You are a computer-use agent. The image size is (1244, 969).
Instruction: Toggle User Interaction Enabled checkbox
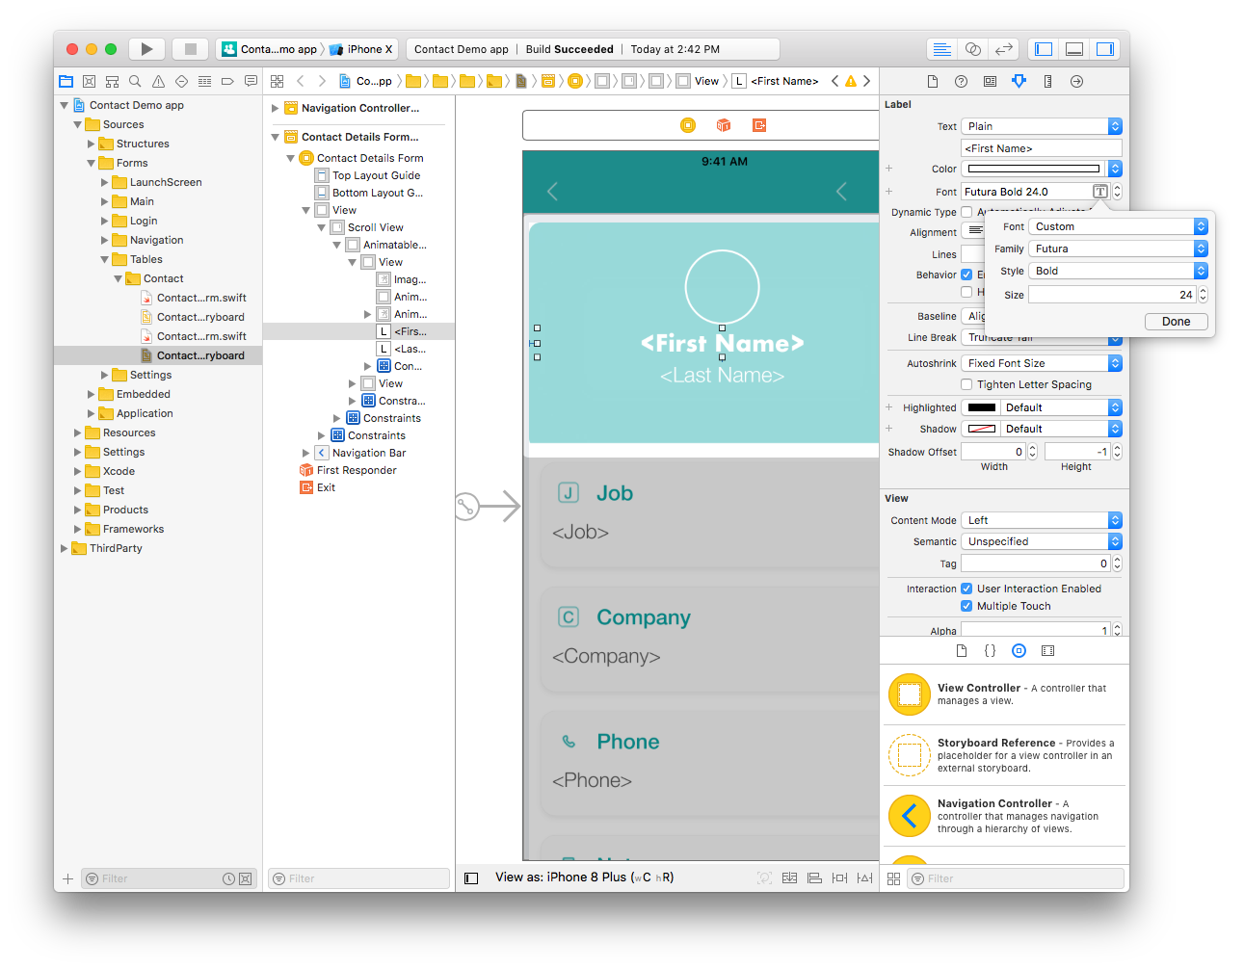click(966, 589)
